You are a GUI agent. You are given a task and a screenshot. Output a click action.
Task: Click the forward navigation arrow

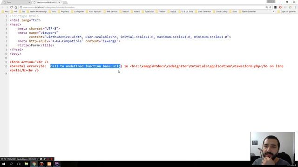7,7
